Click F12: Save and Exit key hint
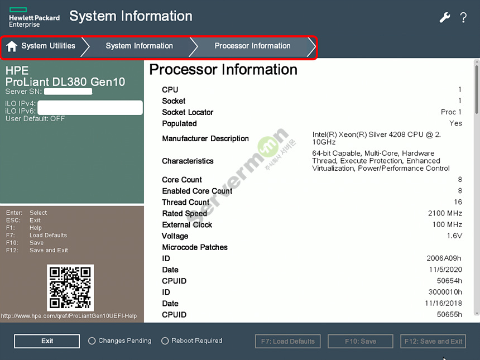Viewport: 480px width, 360px height. pos(37,251)
